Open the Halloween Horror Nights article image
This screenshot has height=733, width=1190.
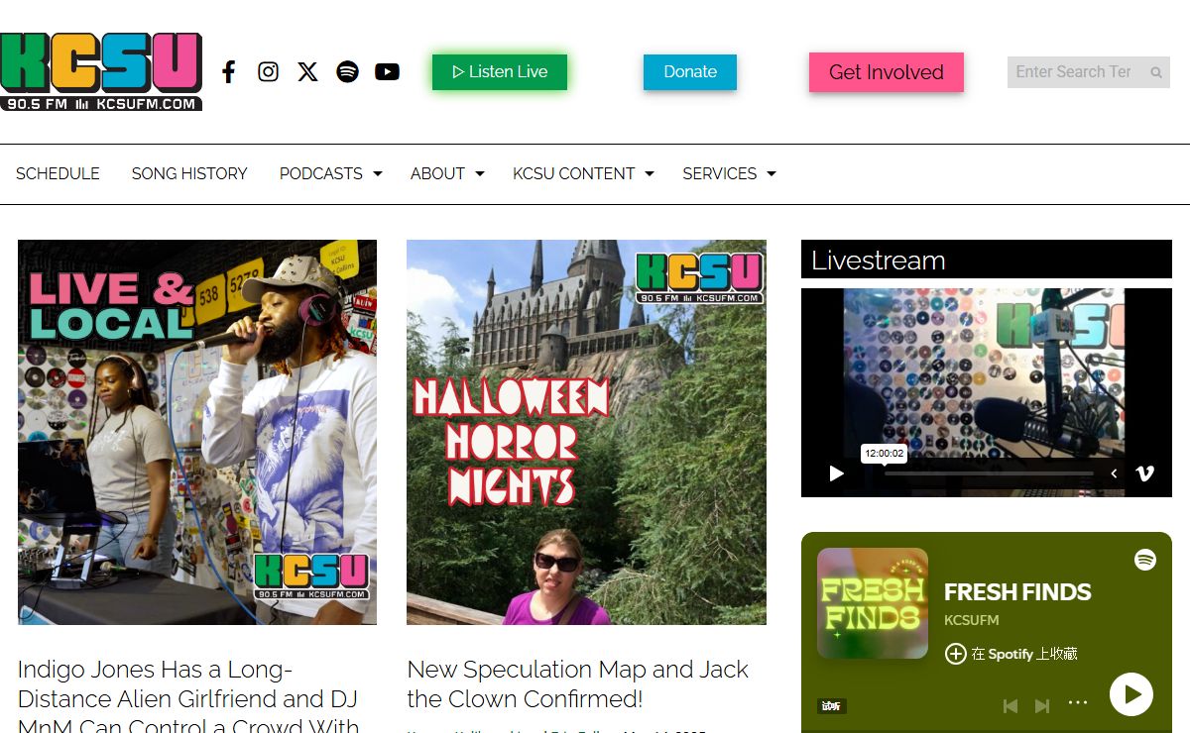tap(586, 432)
